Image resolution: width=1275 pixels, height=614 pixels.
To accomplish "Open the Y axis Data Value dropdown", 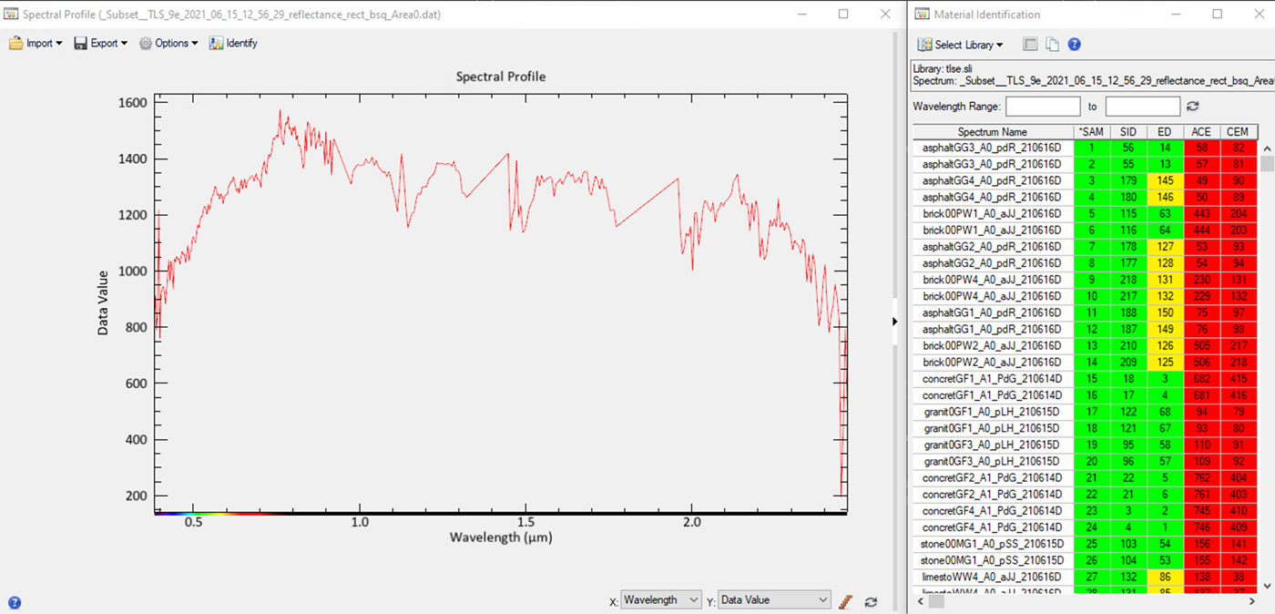I will [774, 600].
